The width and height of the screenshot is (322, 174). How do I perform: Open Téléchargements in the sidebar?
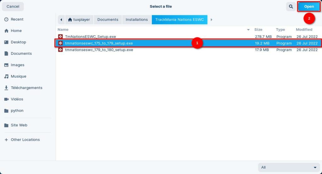(26, 88)
